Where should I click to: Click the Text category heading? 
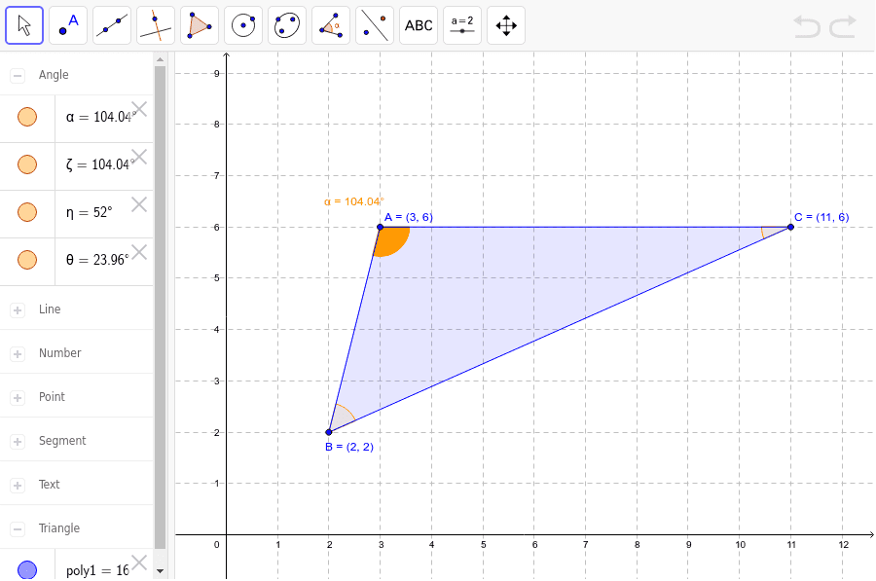pyautogui.click(x=50, y=485)
